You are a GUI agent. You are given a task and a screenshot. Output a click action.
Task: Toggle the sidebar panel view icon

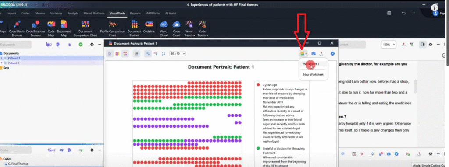tap(422, 45)
